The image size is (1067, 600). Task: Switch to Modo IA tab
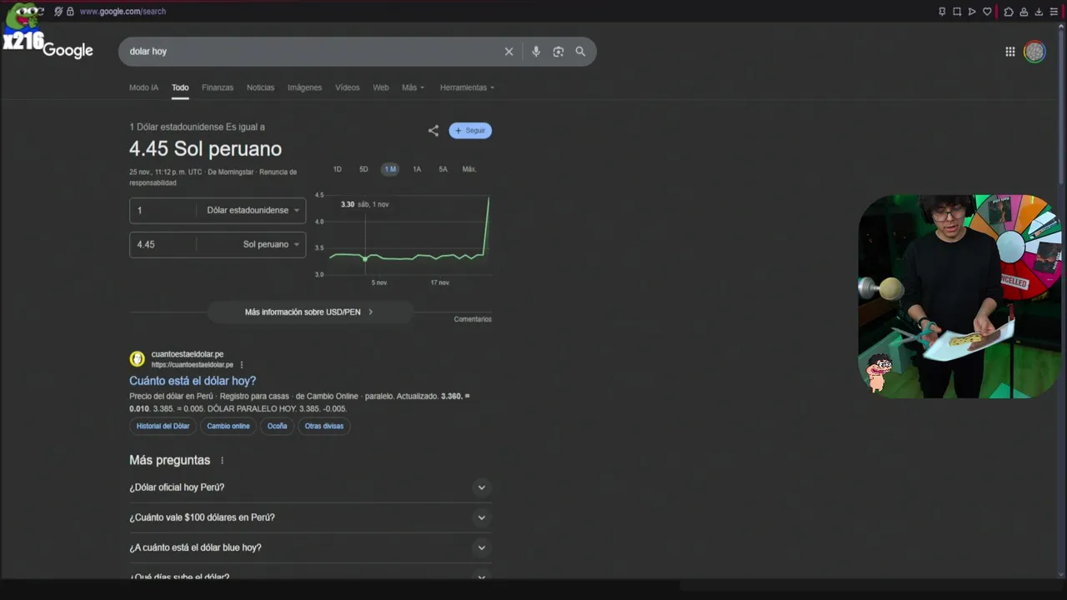click(143, 87)
